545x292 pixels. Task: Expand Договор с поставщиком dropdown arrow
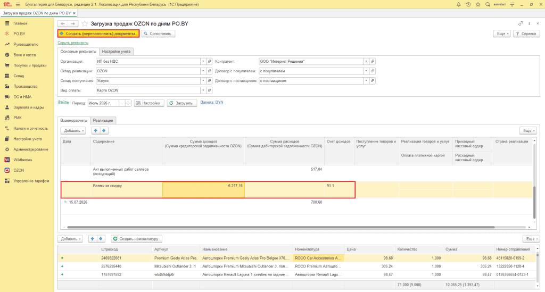point(366,81)
